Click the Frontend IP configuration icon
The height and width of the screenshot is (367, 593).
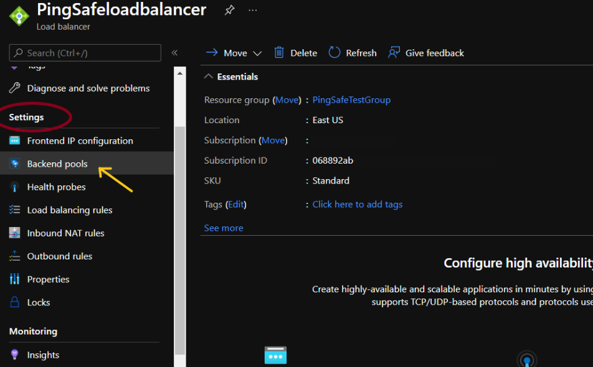[15, 141]
